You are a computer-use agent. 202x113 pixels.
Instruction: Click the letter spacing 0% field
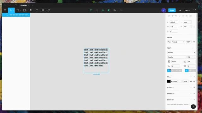click(192, 62)
